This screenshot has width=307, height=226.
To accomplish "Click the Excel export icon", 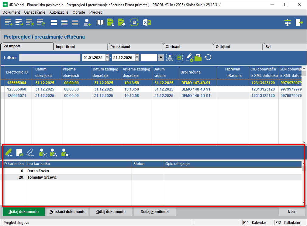I will pyautogui.click(x=147, y=22).
